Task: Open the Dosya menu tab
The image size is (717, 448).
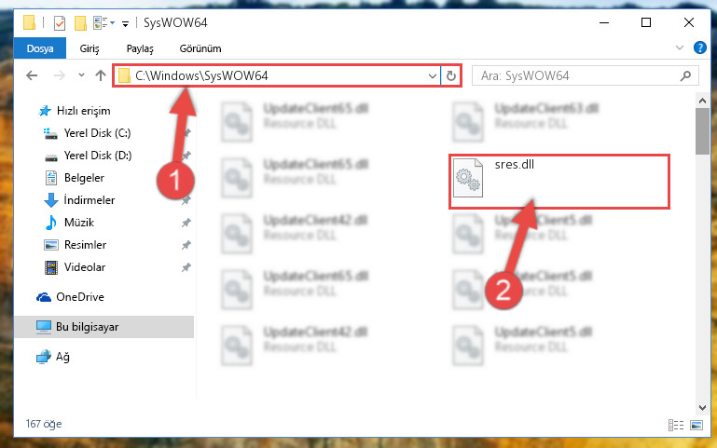Action: click(x=40, y=48)
